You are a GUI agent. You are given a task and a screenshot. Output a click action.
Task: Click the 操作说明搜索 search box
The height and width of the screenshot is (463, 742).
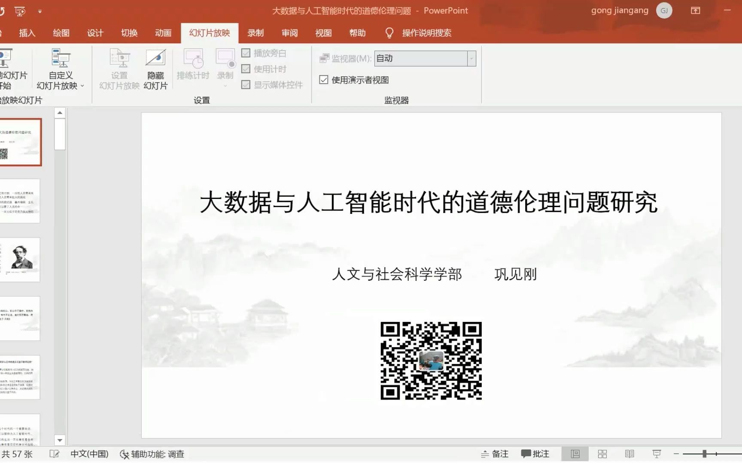tap(426, 33)
